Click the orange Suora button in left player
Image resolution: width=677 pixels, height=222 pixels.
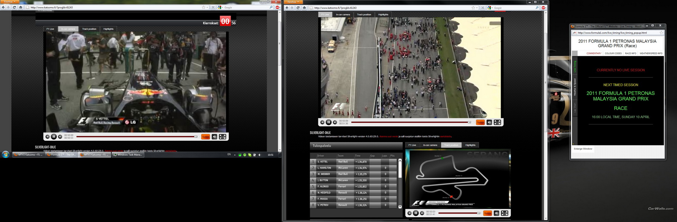coord(206,137)
